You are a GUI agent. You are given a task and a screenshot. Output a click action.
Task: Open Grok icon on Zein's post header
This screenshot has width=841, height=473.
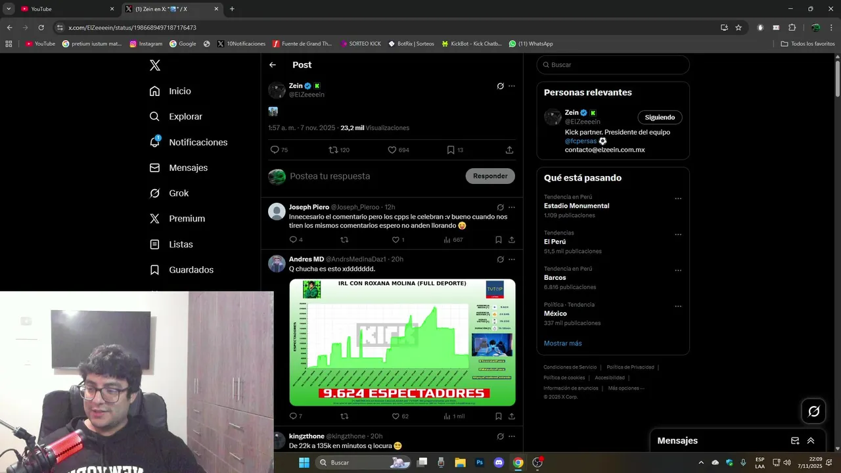tap(500, 86)
